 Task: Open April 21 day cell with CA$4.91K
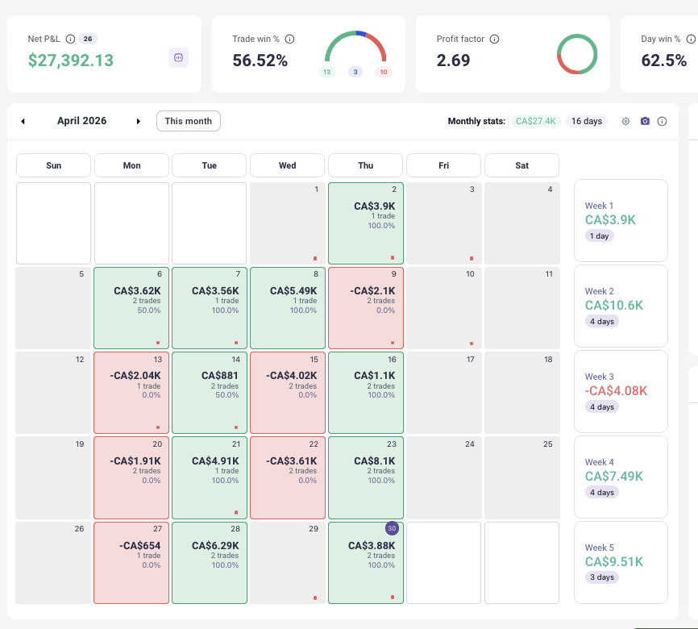210,477
